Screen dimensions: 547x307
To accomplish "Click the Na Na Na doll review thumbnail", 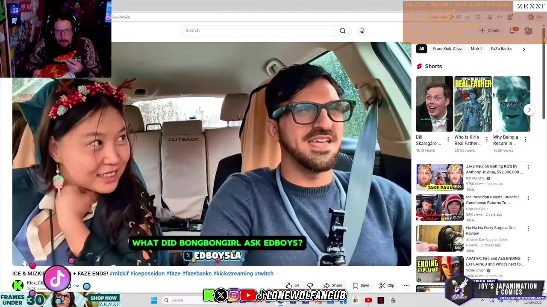I will (440, 238).
